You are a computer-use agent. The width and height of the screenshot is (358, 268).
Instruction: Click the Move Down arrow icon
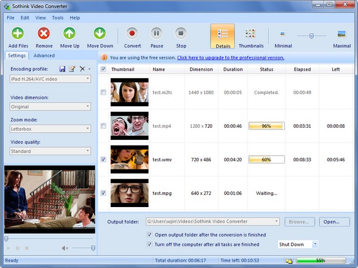pos(100,34)
